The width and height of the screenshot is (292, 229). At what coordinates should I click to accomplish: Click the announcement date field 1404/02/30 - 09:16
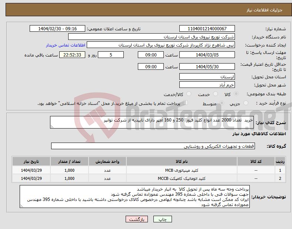[x=57, y=28]
